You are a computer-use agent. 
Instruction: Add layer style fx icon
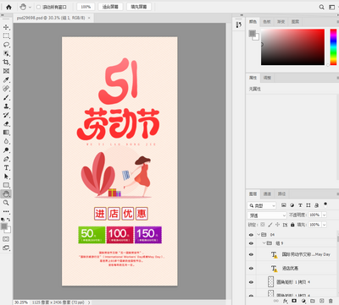pos(286,301)
